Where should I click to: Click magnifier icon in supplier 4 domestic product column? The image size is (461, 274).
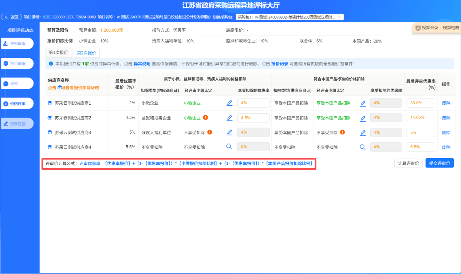point(363,147)
